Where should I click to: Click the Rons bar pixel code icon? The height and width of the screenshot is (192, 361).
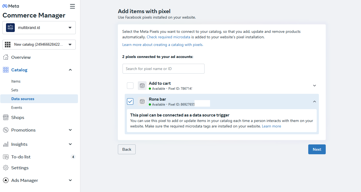click(x=142, y=101)
